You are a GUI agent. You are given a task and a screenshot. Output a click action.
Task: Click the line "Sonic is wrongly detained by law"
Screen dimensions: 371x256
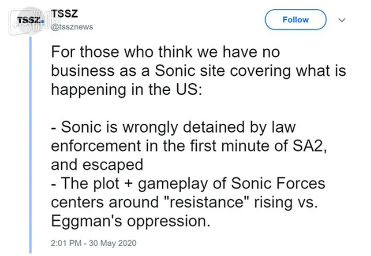click(x=173, y=127)
